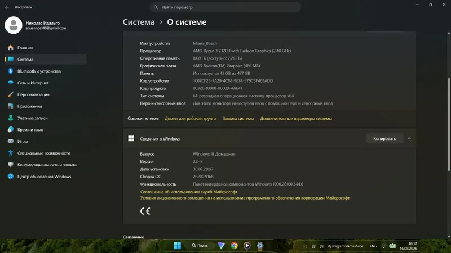The height and width of the screenshot is (253, 451).
Task: Open the Microsoft software license terms link
Action: click(245, 198)
